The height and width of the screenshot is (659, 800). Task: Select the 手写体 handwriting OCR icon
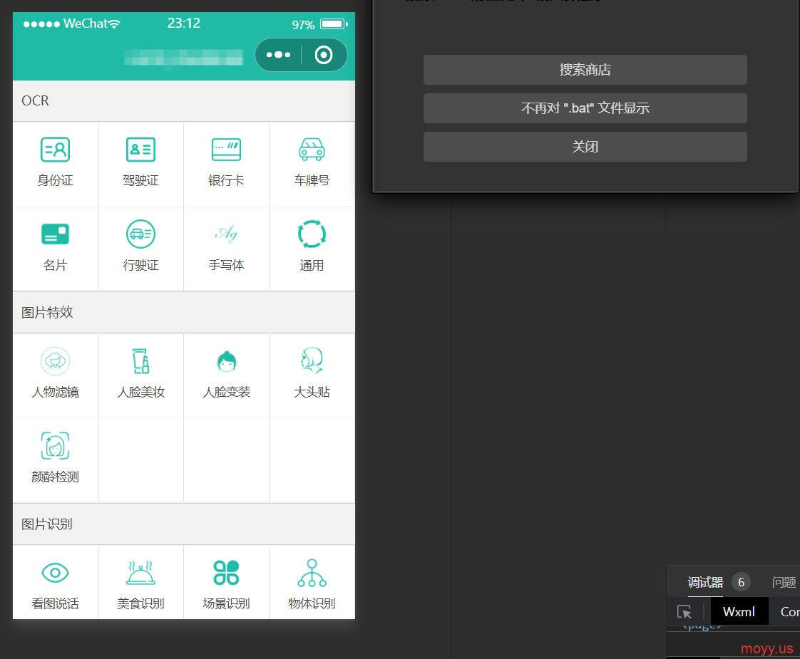(x=227, y=234)
